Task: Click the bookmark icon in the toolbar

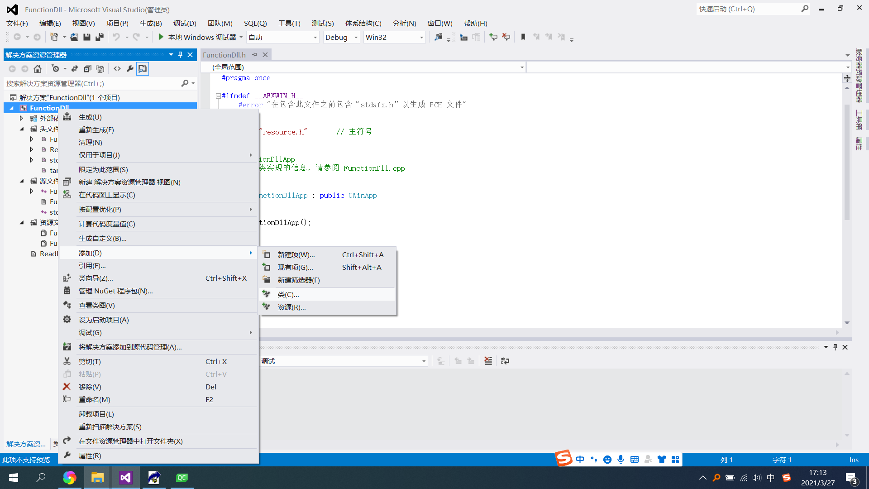Action: [523, 37]
